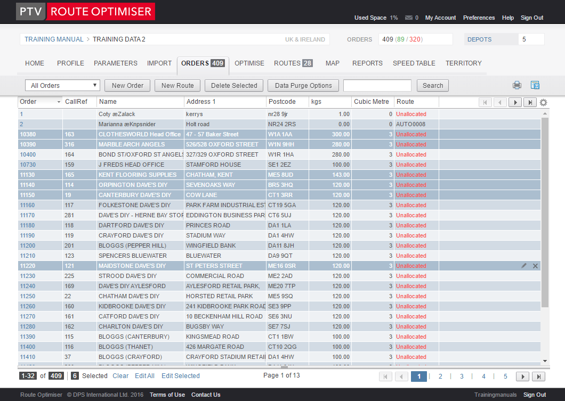
Task: Open Preferences in the header
Action: [479, 18]
